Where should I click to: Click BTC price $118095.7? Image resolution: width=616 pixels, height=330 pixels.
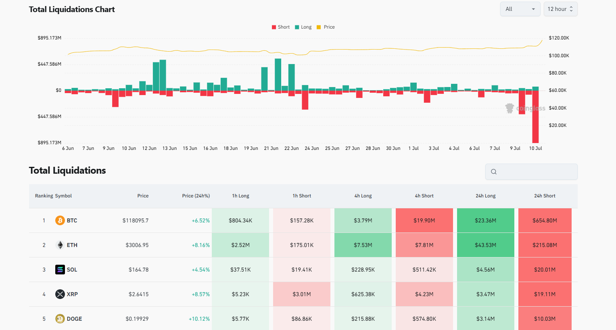(x=136, y=220)
